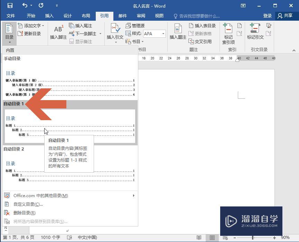Click 插入脚注 AB icon
This screenshot has height=242, width=299.
tap(58, 32)
